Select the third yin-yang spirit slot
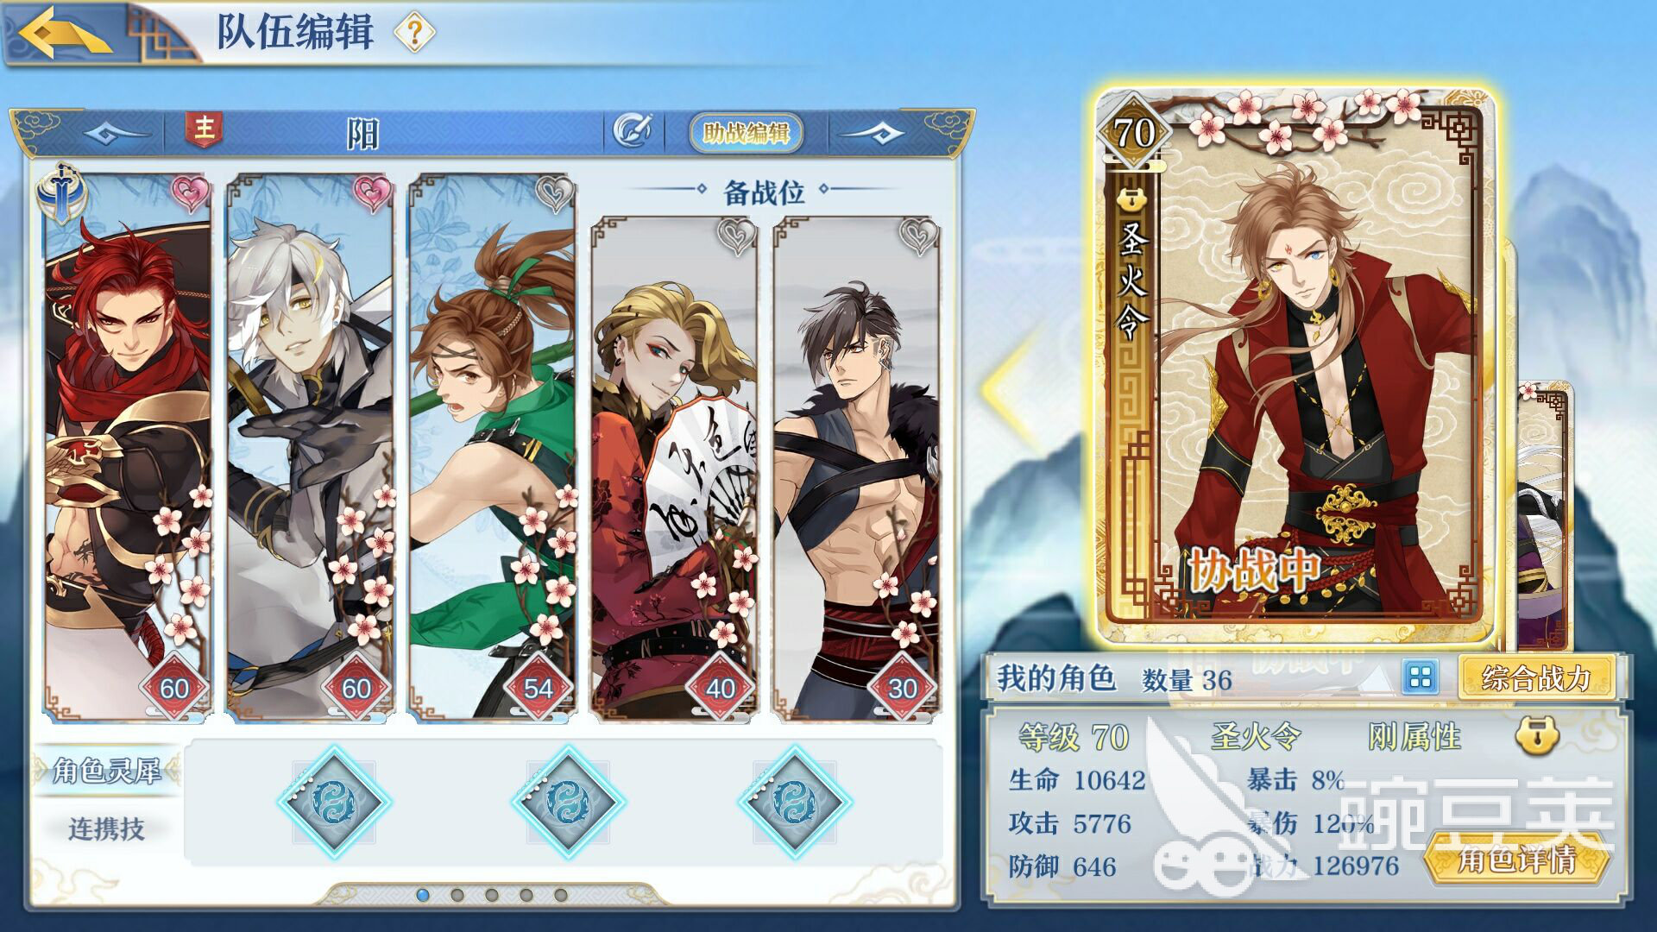Image resolution: width=1657 pixels, height=932 pixels. coord(795,802)
